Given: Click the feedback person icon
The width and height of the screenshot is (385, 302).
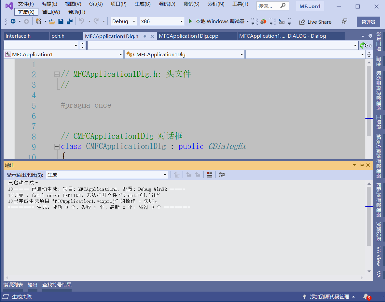Looking at the screenshot, I should 344,22.
